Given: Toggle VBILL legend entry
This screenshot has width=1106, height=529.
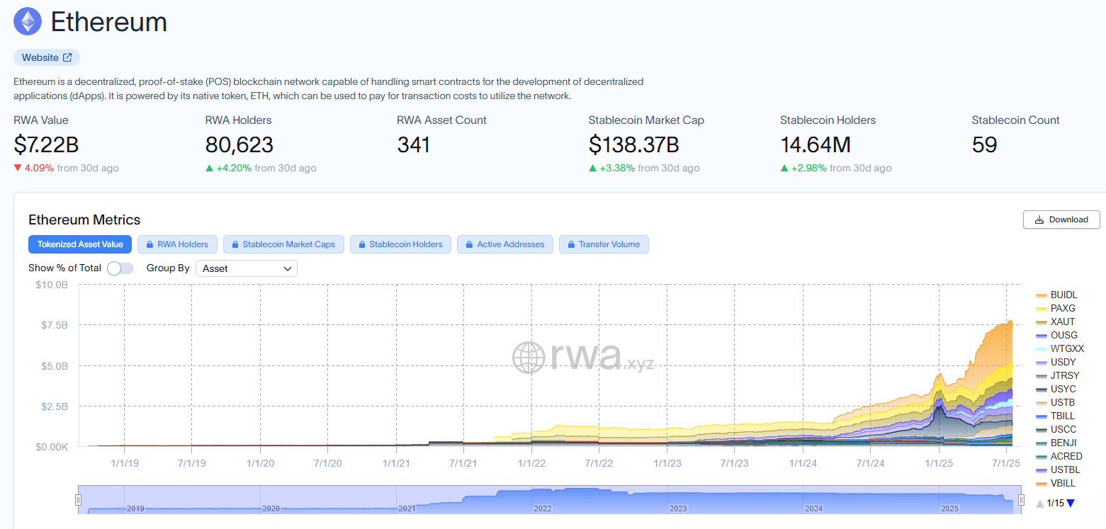Looking at the screenshot, I should tap(1056, 483).
